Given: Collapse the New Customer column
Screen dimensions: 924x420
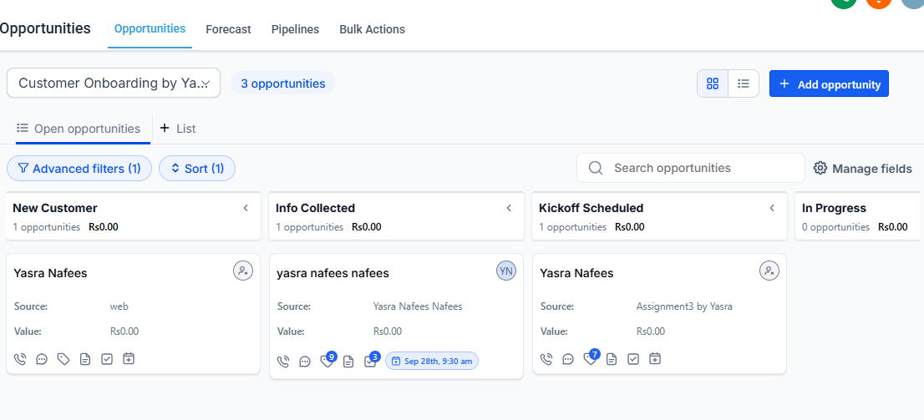Looking at the screenshot, I should (246, 208).
